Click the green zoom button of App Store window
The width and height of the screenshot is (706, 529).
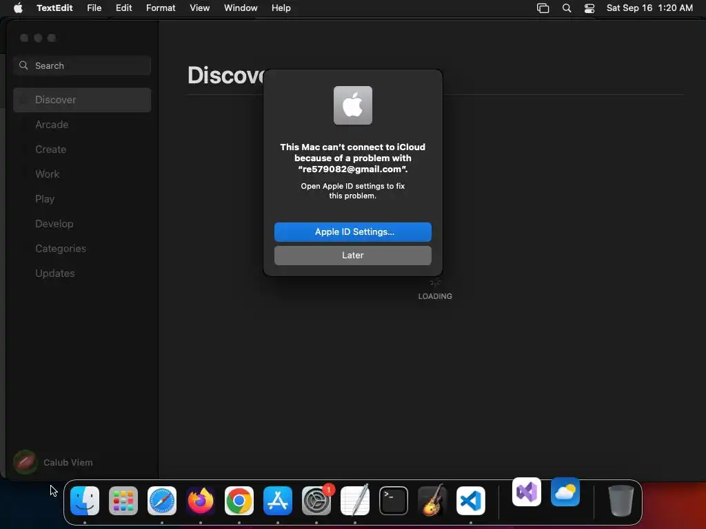[x=52, y=38]
